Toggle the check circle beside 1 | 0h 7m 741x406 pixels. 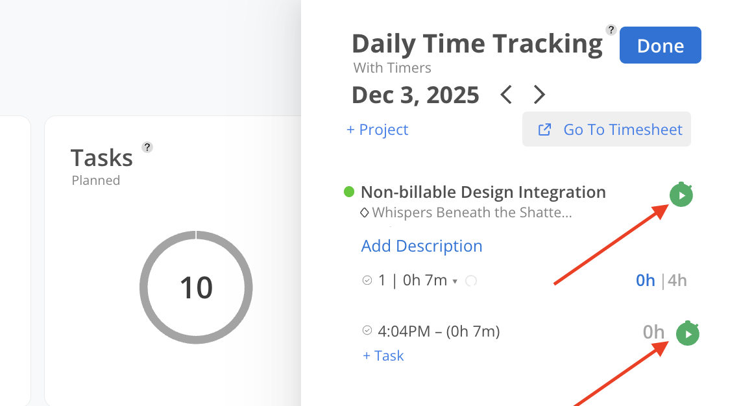[x=367, y=280]
